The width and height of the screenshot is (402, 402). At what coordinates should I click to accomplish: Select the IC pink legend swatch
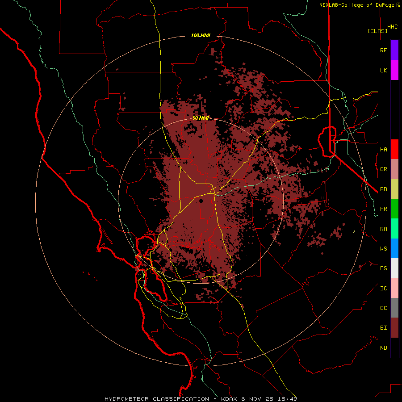(x=394, y=288)
